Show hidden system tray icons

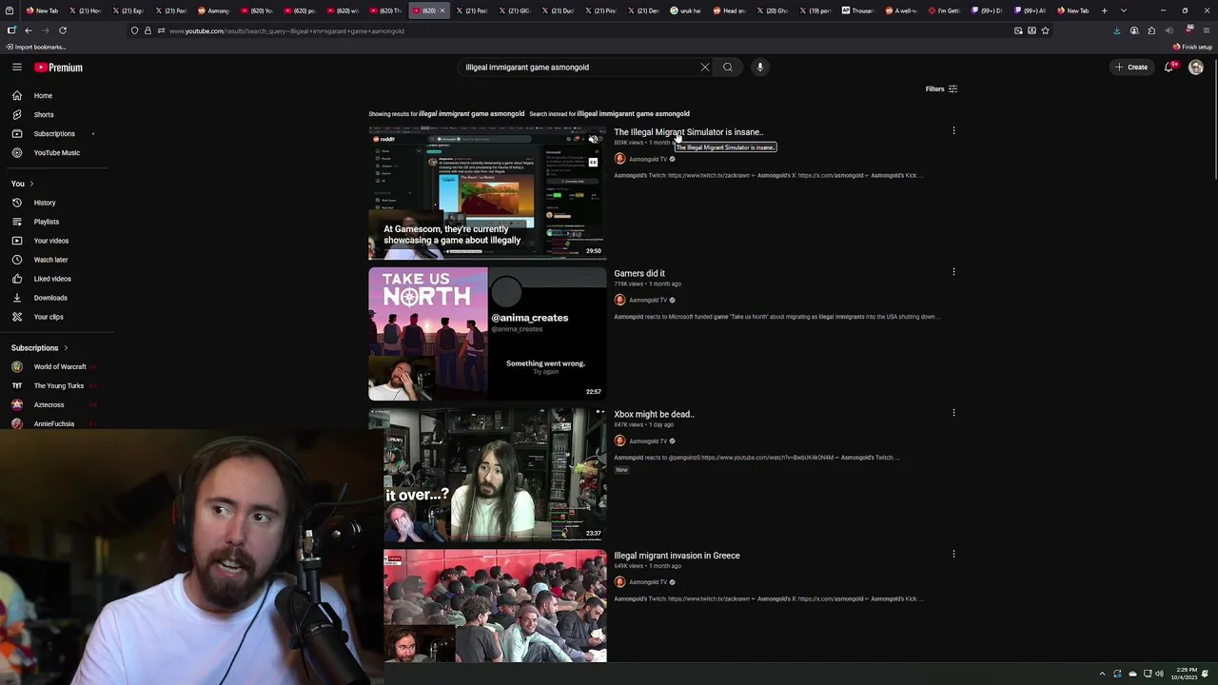tap(1102, 674)
